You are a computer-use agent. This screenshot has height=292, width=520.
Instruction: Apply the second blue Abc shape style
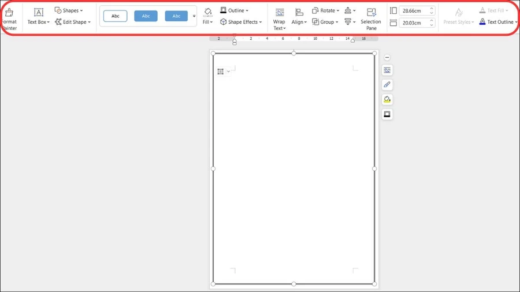[146, 16]
